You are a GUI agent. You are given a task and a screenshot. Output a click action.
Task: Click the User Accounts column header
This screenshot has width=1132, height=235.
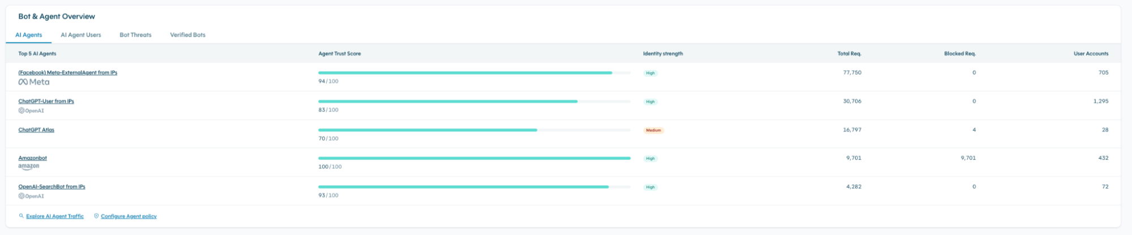tap(1091, 54)
